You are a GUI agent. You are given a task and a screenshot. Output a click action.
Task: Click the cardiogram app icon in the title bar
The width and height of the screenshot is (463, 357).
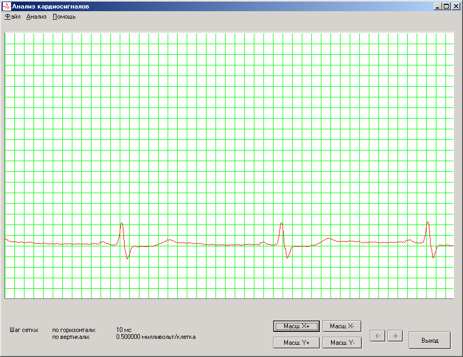click(6, 6)
